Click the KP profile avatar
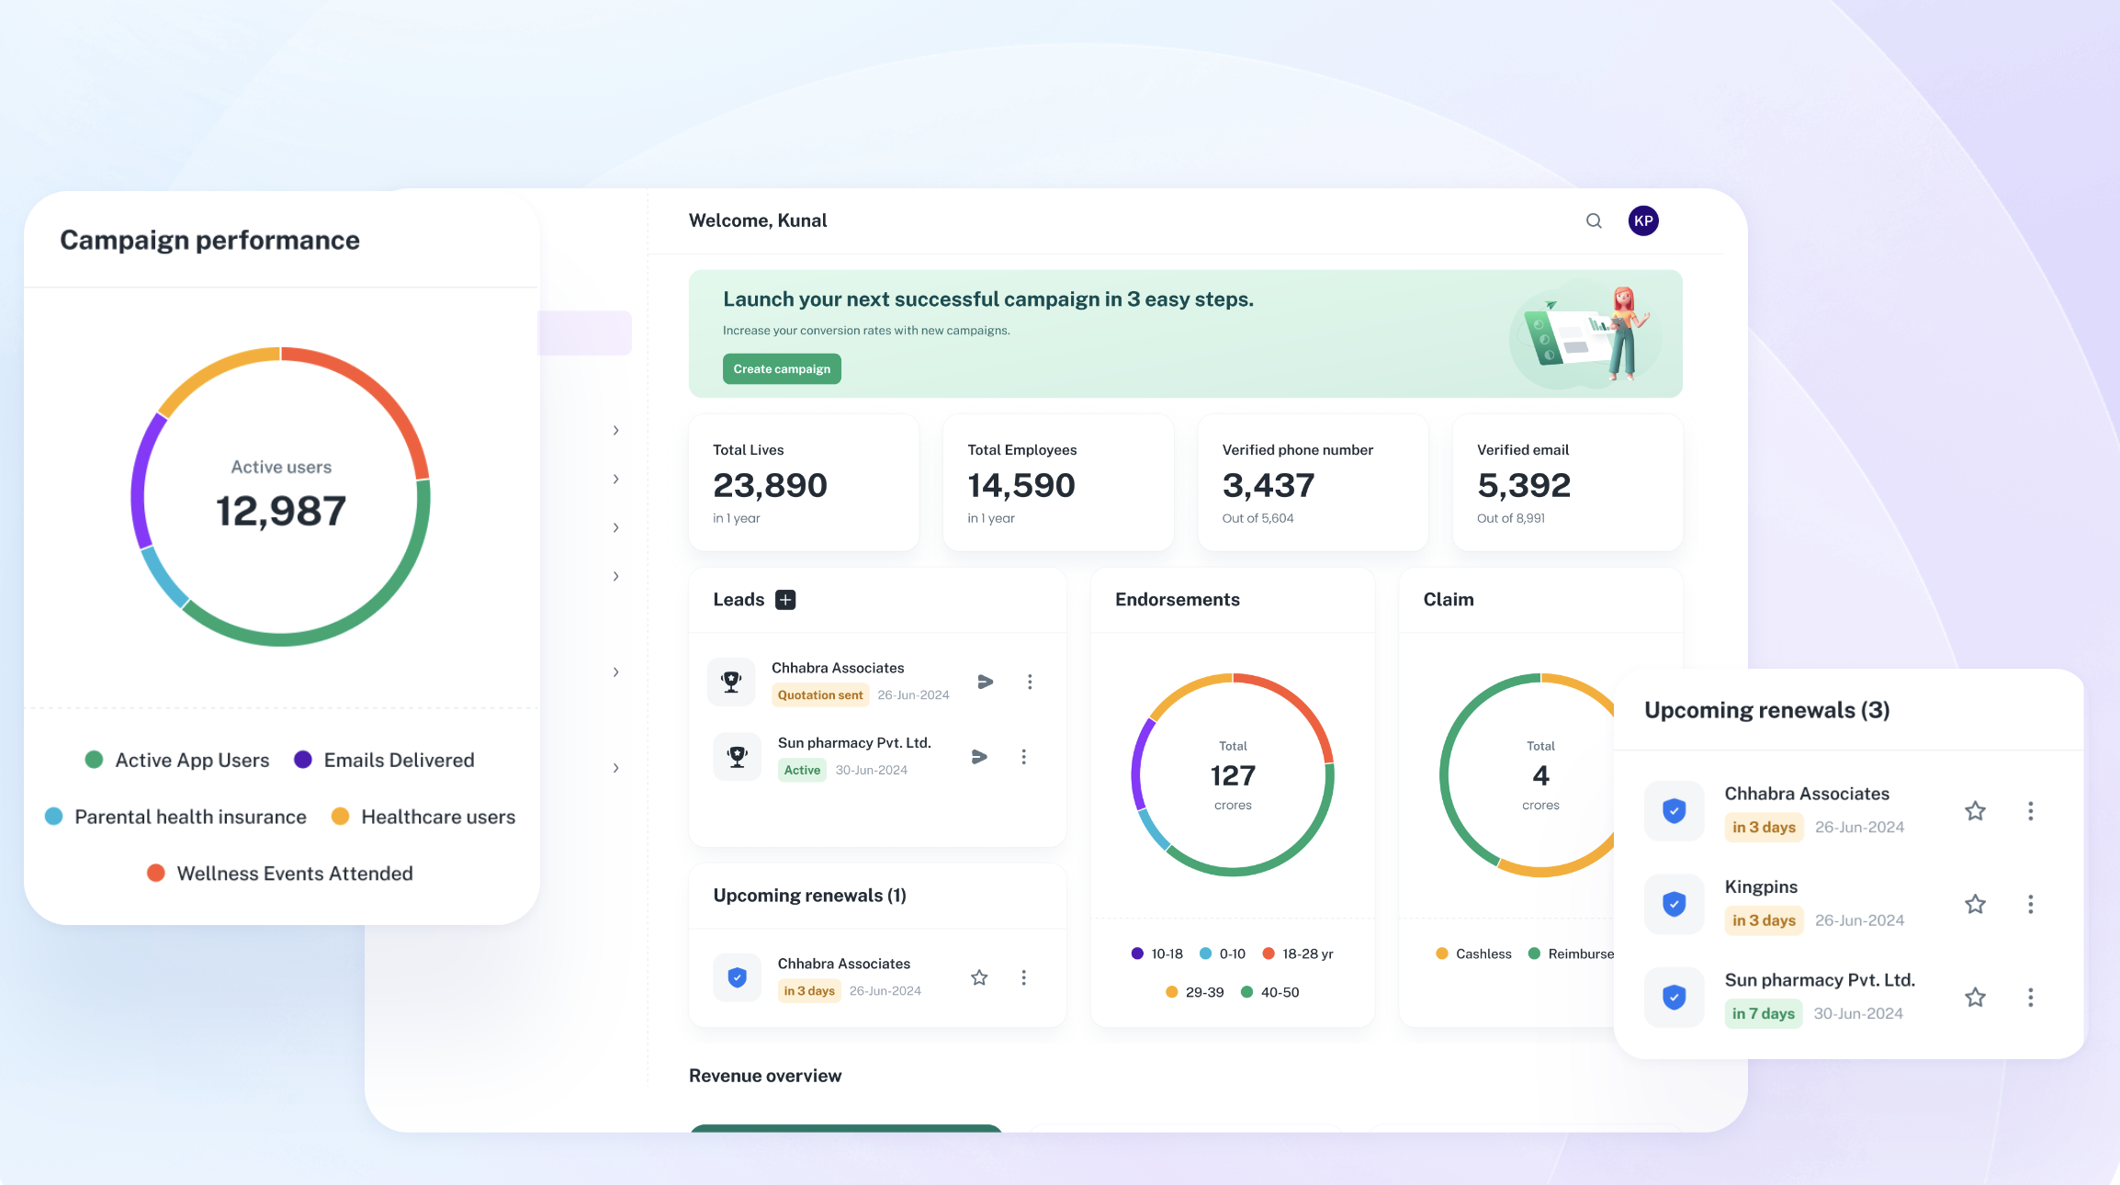Viewport: 2120px width, 1185px height. click(x=1643, y=220)
